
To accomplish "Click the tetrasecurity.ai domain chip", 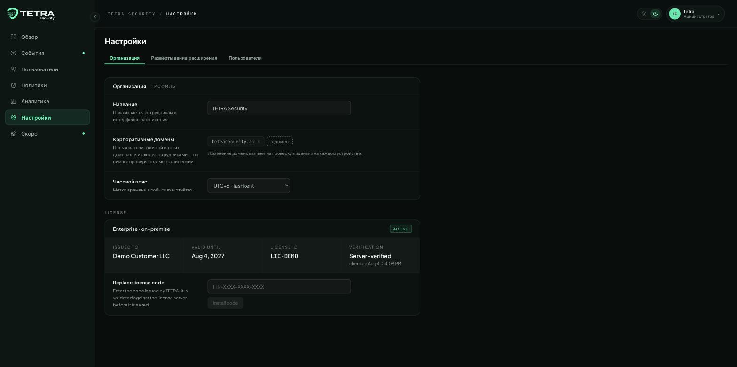I will pos(235,142).
